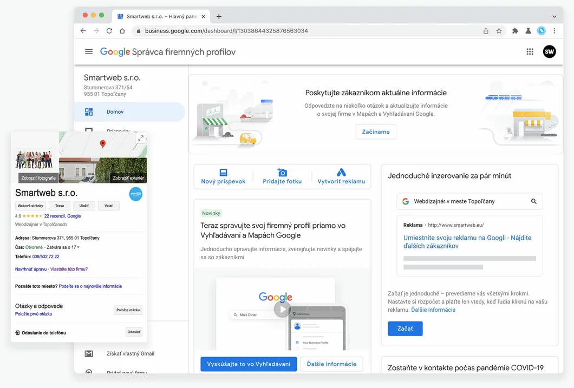Play the Google business profile video
The width and height of the screenshot is (574, 388).
tap(282, 310)
